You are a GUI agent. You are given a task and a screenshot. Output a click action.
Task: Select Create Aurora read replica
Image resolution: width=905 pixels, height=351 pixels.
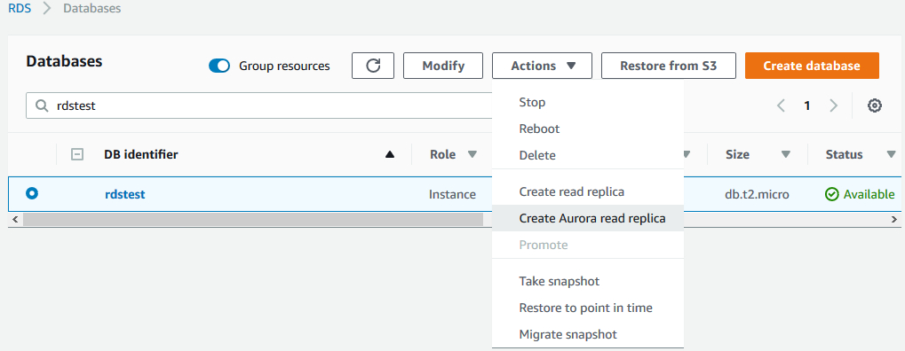click(588, 218)
